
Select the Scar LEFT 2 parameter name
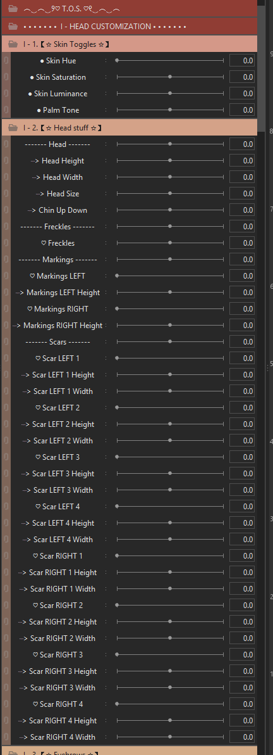(58, 408)
